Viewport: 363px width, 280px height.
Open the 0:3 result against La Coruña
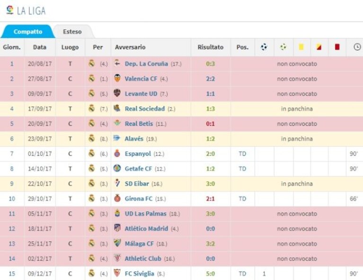tap(211, 64)
